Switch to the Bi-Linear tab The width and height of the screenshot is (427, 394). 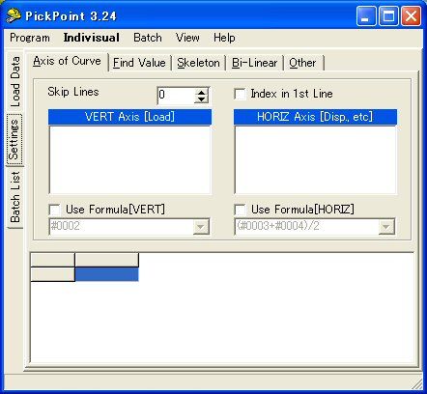coord(254,63)
